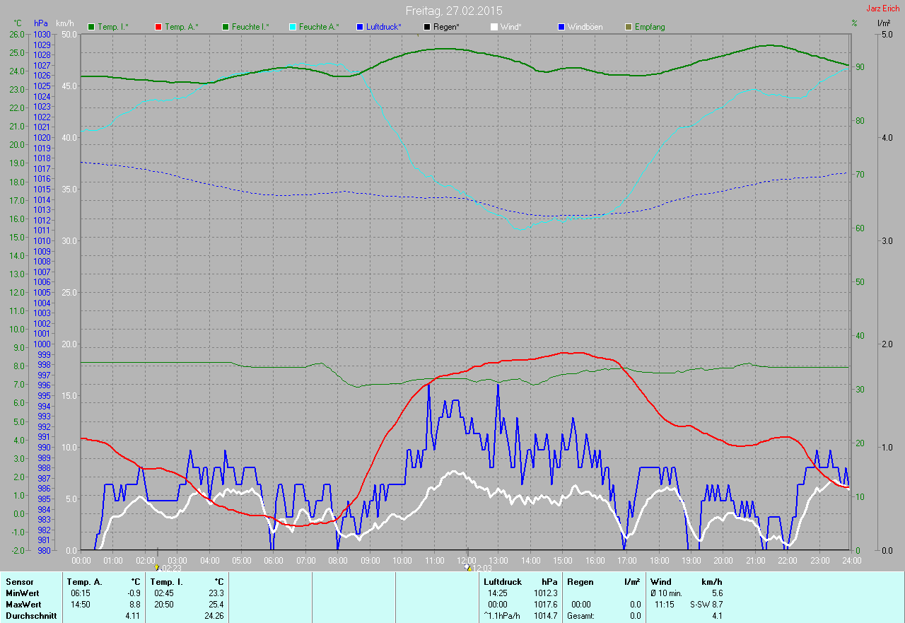Click the MaxWert row label
Image resolution: width=905 pixels, height=623 pixels.
coord(23,605)
